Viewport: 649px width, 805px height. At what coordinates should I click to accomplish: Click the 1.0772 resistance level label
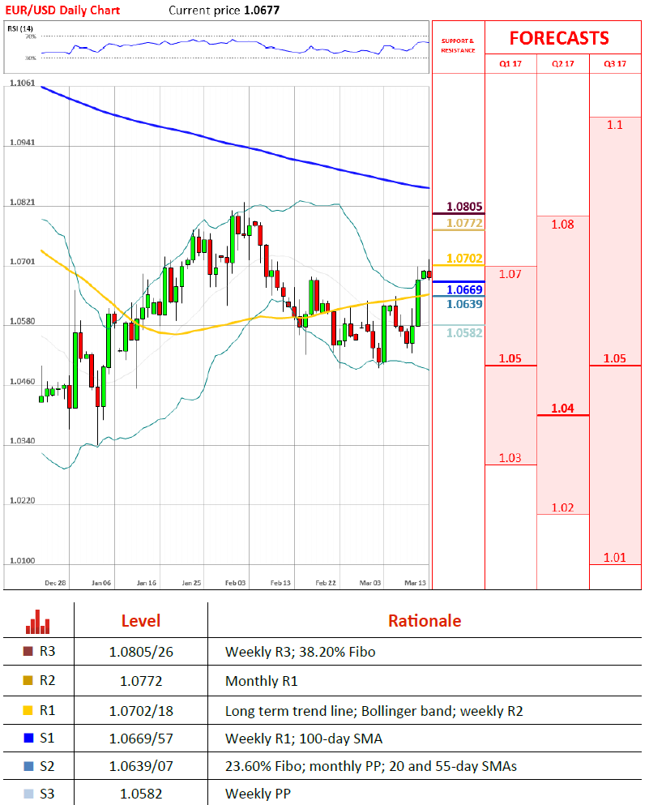[464, 223]
